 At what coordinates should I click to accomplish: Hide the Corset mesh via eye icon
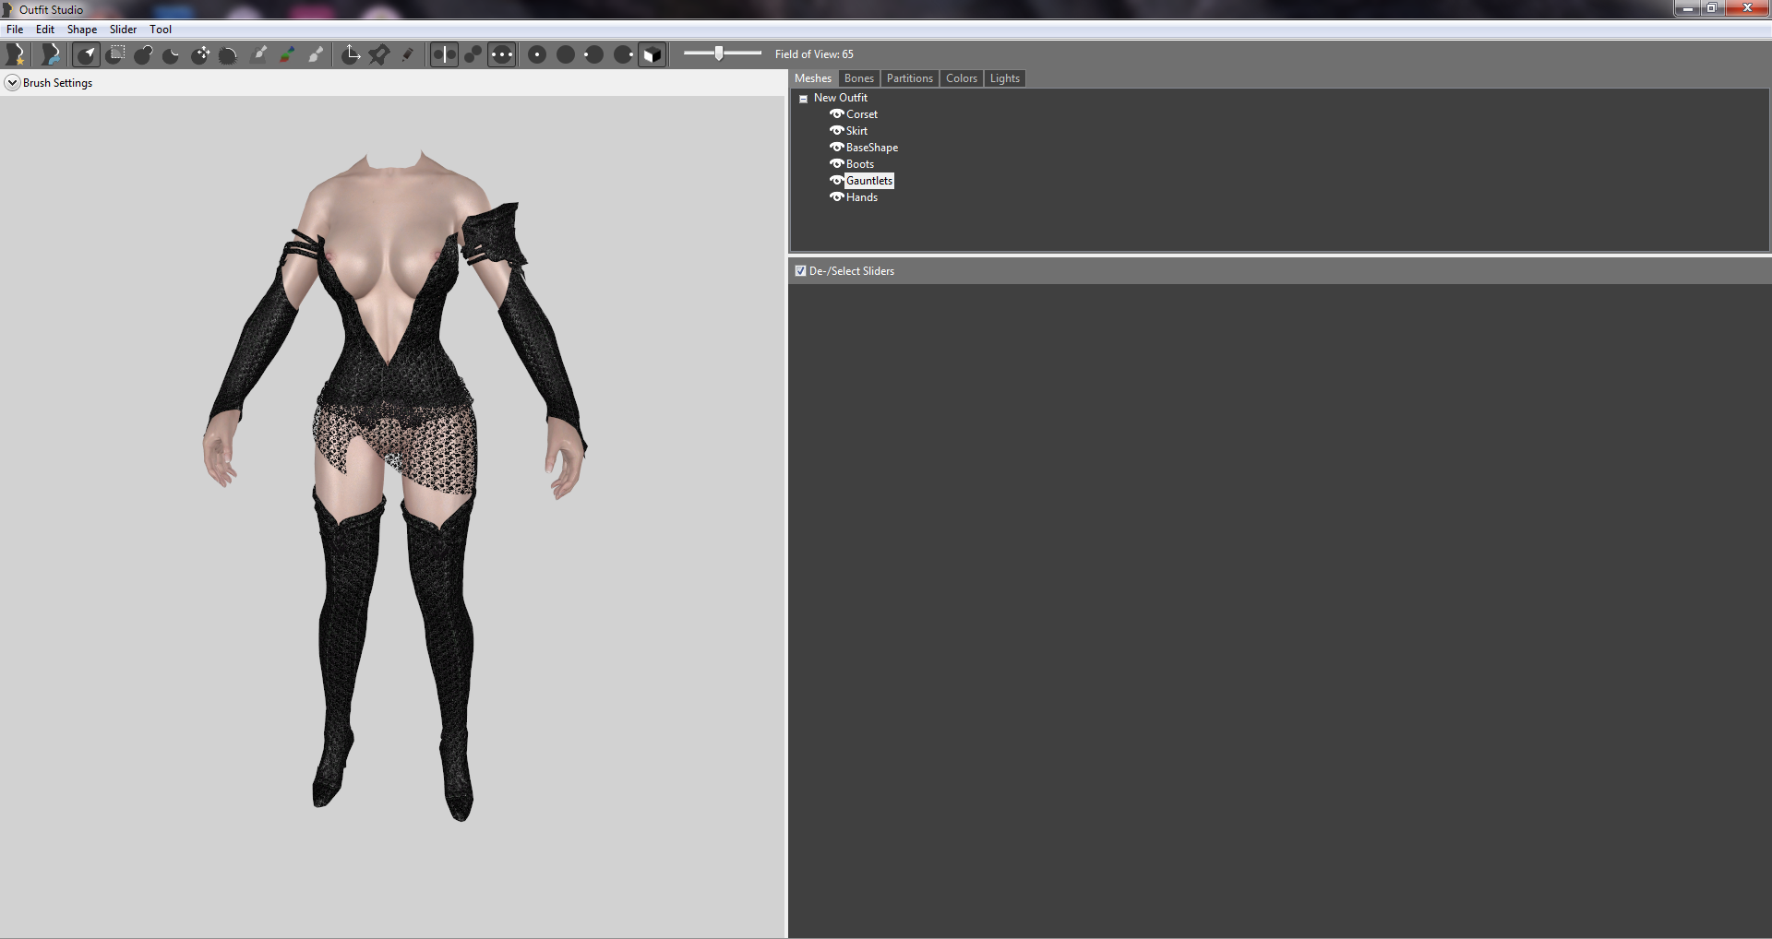pyautogui.click(x=837, y=114)
